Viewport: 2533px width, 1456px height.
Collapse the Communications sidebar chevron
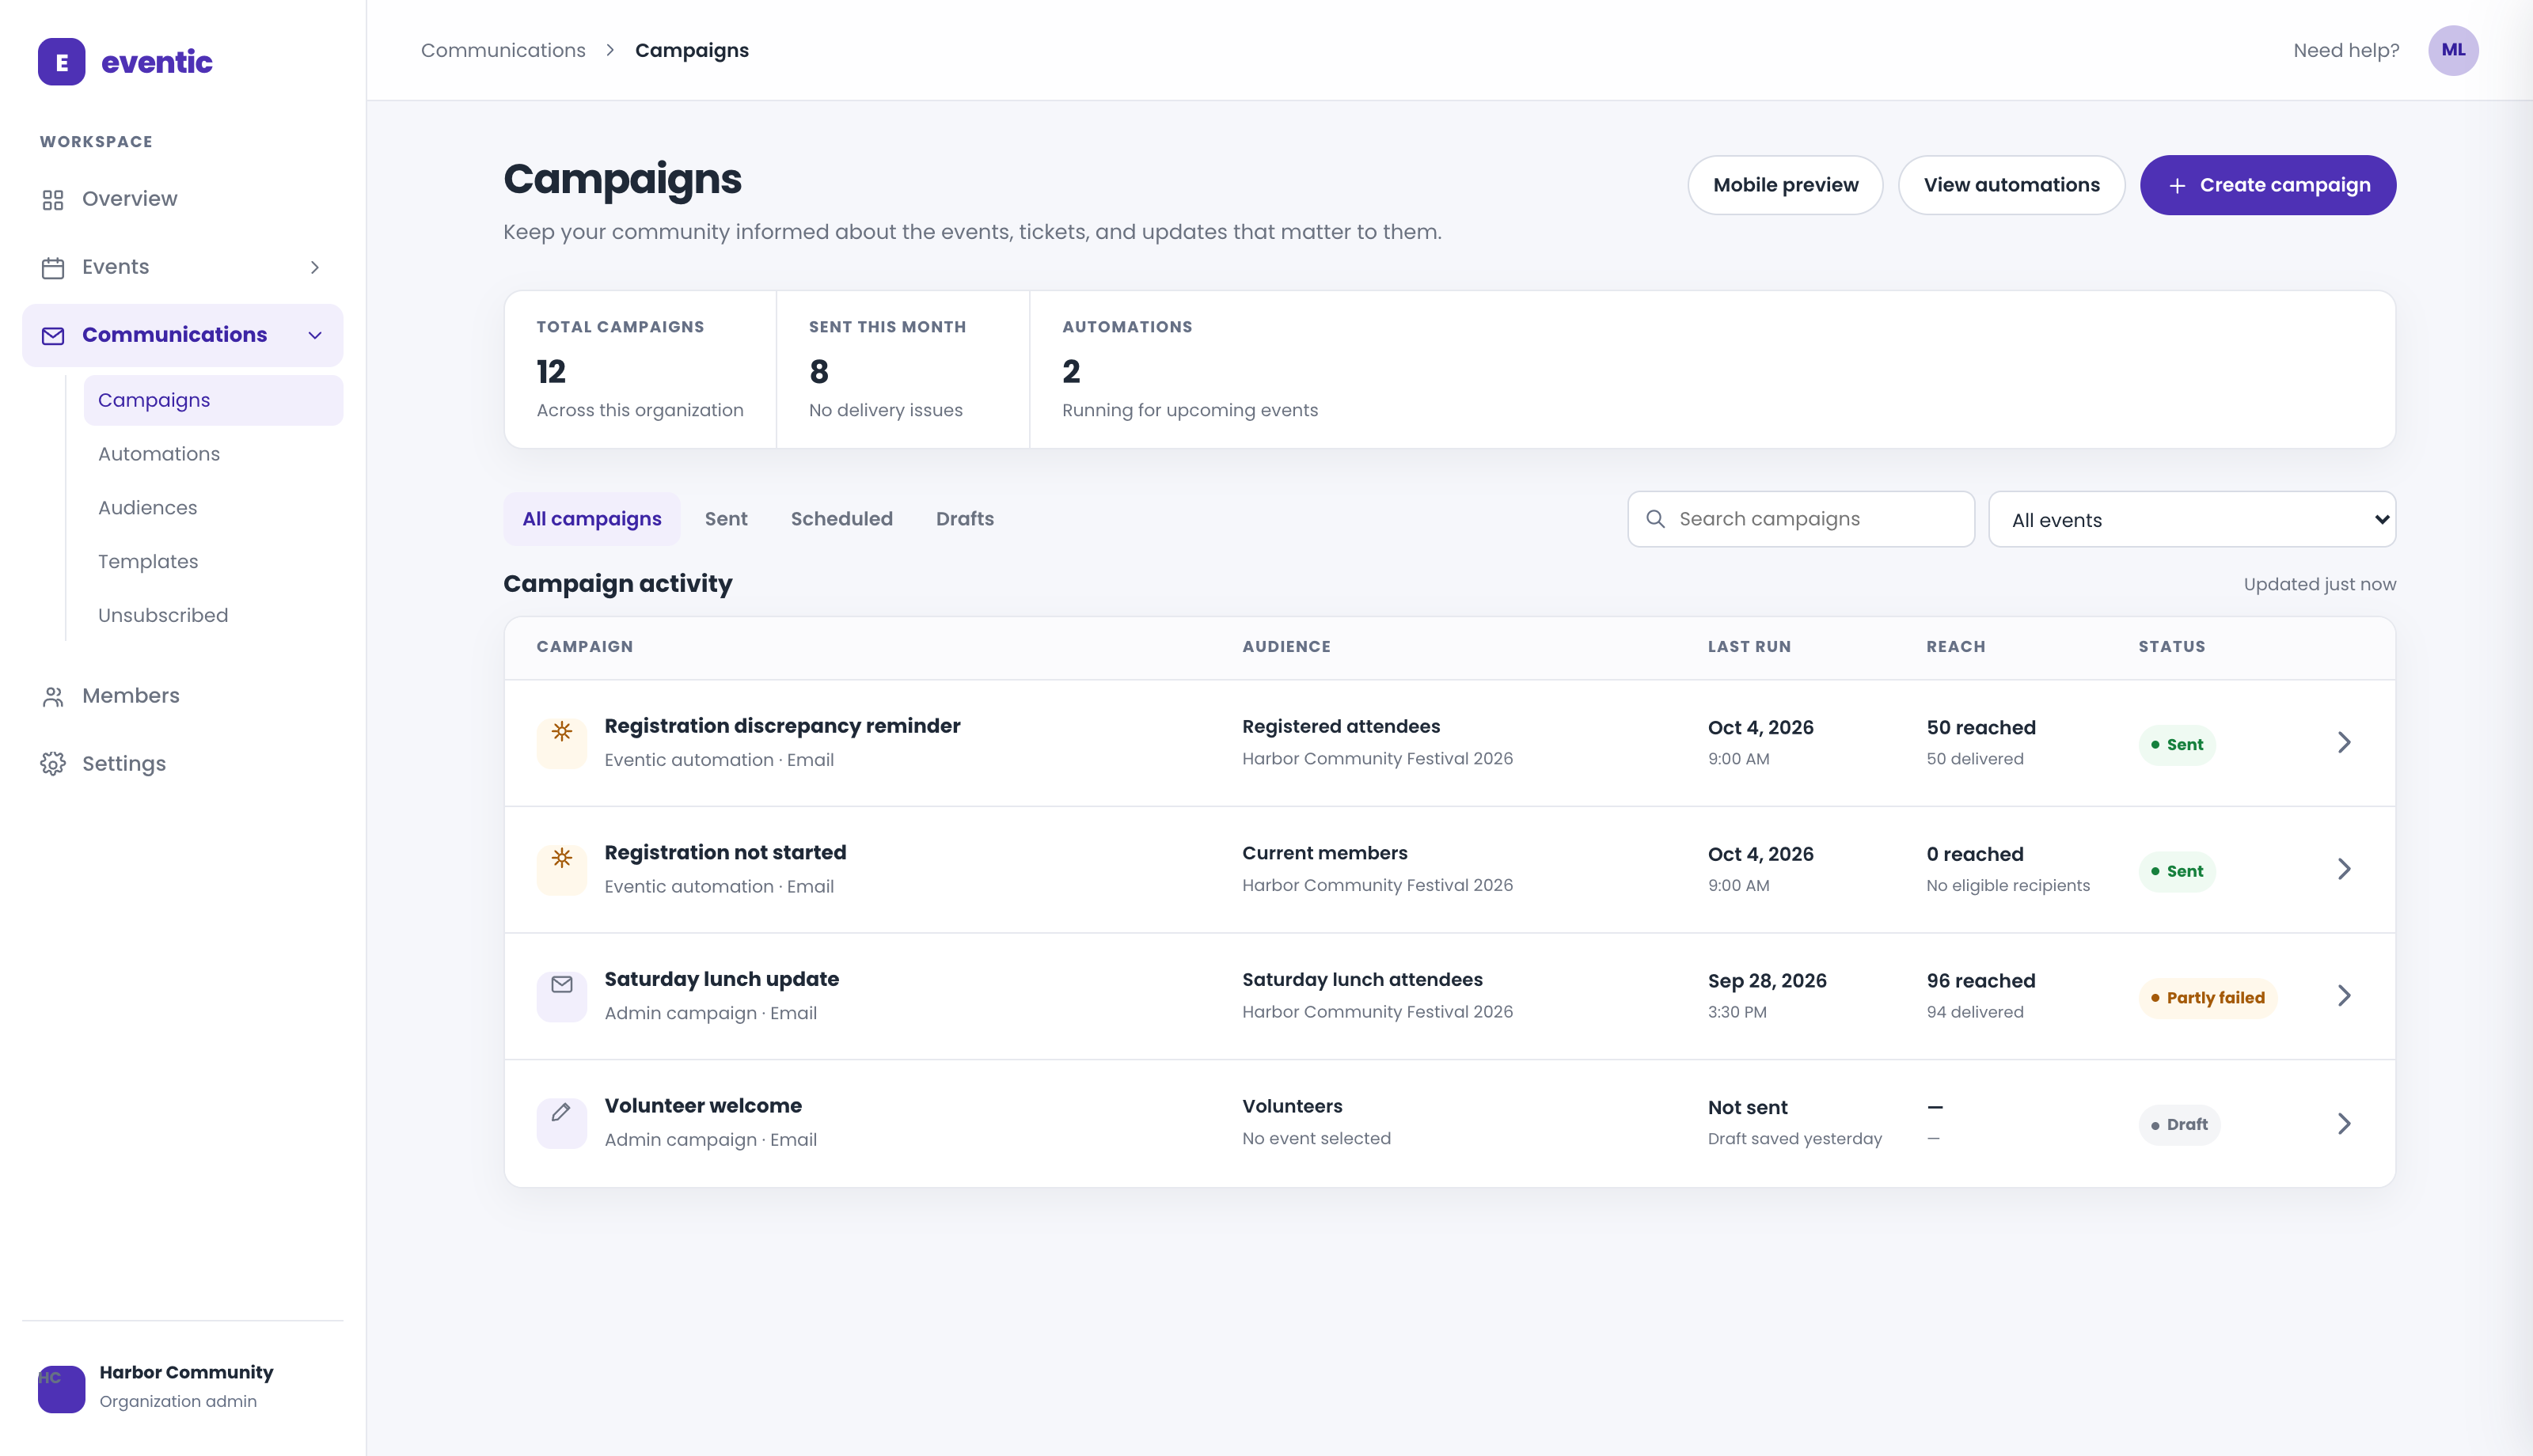click(x=315, y=336)
